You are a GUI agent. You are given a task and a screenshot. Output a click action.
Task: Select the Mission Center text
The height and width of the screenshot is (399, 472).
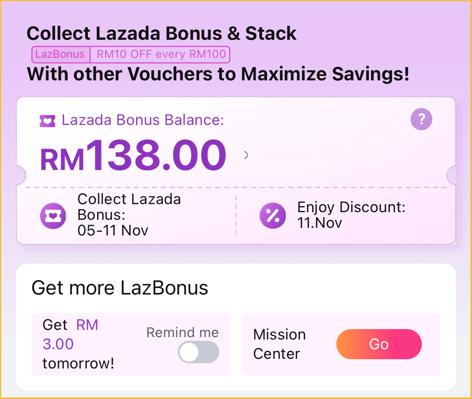click(279, 344)
